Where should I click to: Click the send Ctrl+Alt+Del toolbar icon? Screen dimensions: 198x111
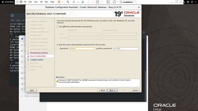click(68, 2)
